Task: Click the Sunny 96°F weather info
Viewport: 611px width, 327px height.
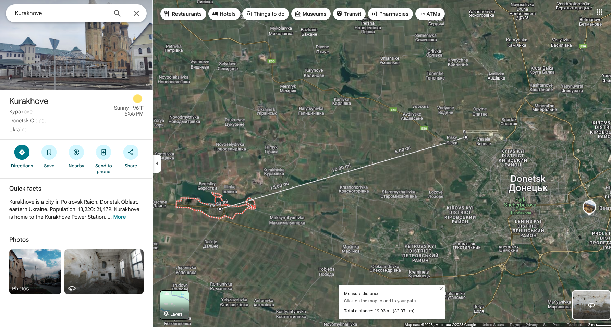Action: pyautogui.click(x=129, y=108)
